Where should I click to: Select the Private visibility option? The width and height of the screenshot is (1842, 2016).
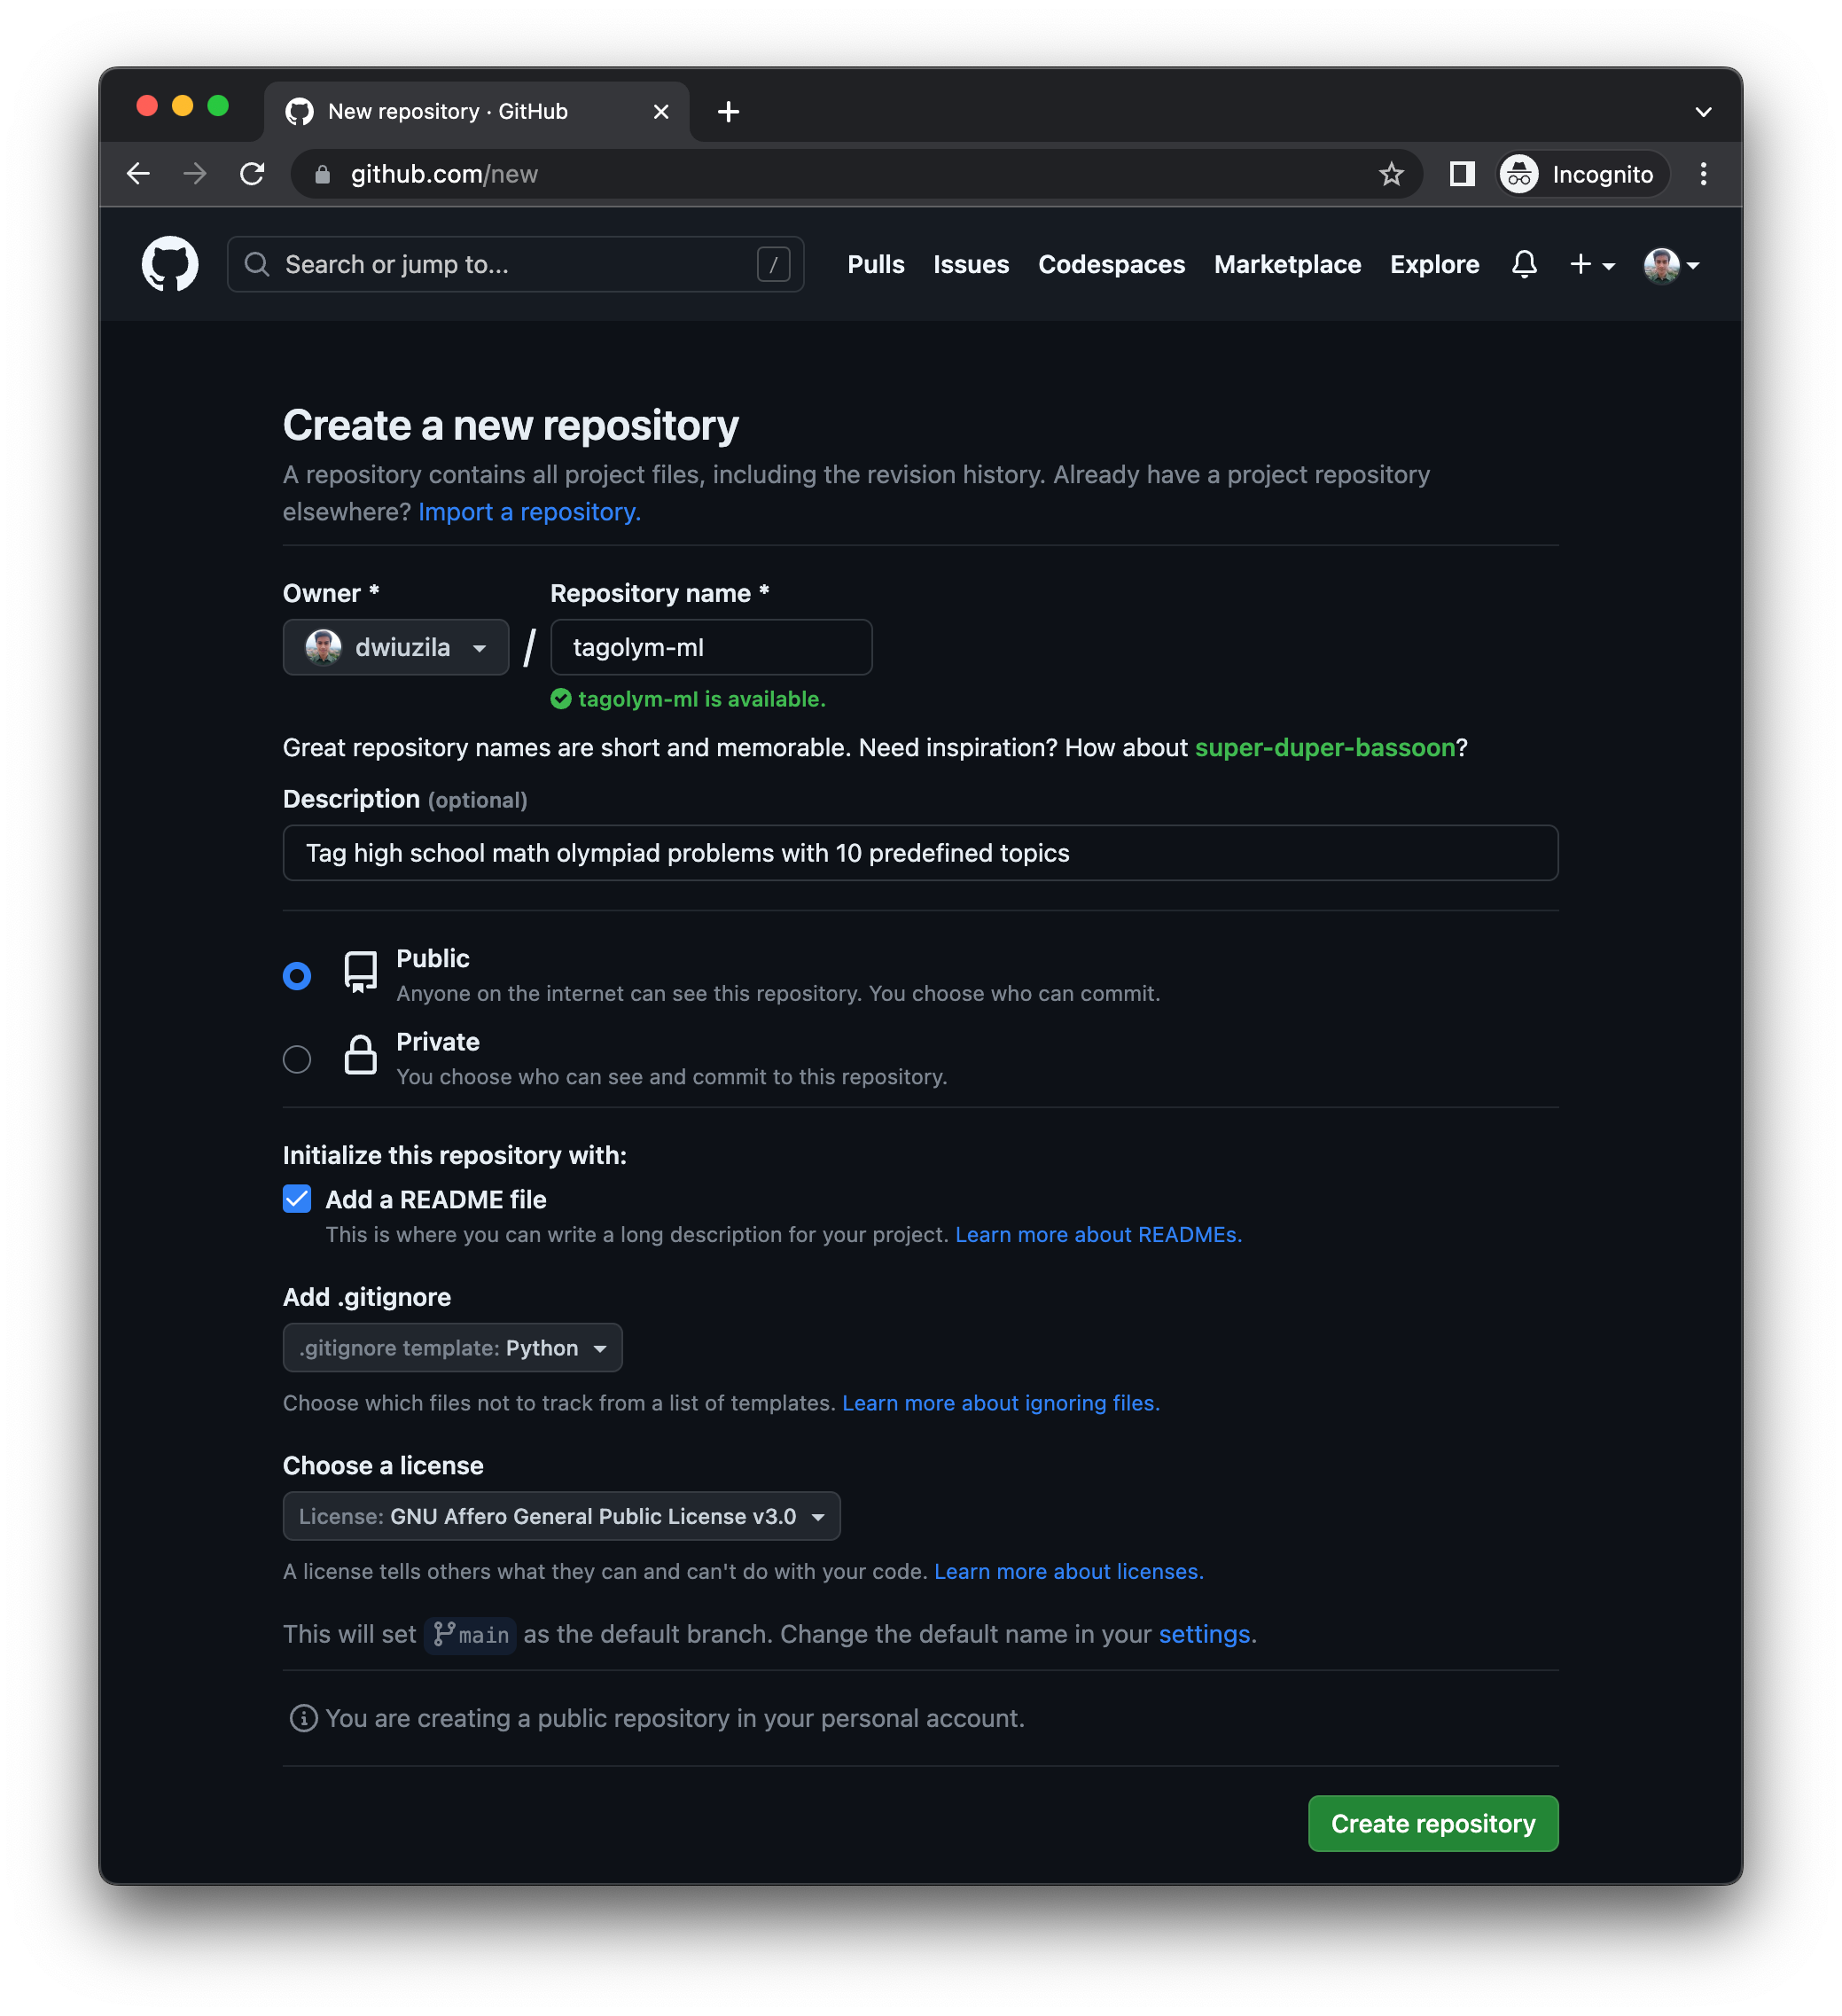tap(297, 1059)
